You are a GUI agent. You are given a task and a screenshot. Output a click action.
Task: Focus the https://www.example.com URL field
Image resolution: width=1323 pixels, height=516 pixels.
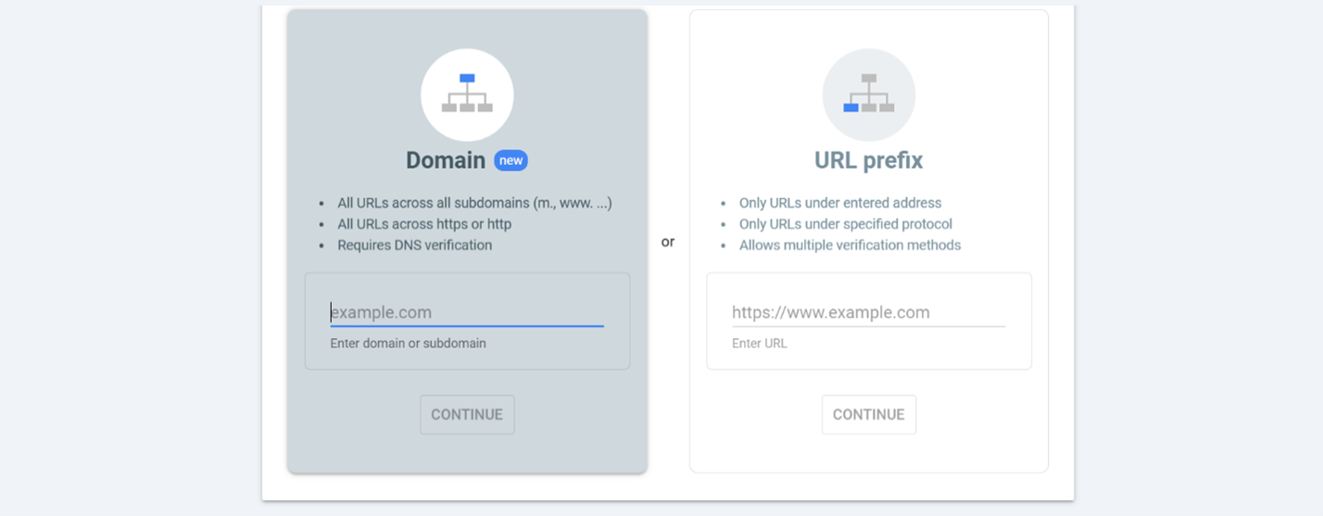click(x=869, y=312)
